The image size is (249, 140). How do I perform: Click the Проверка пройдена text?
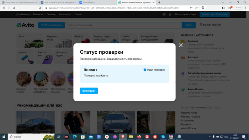[96, 76]
